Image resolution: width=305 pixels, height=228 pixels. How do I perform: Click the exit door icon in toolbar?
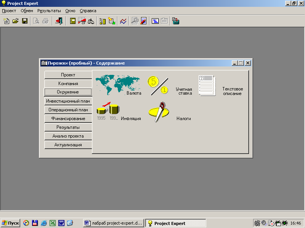(59, 21)
